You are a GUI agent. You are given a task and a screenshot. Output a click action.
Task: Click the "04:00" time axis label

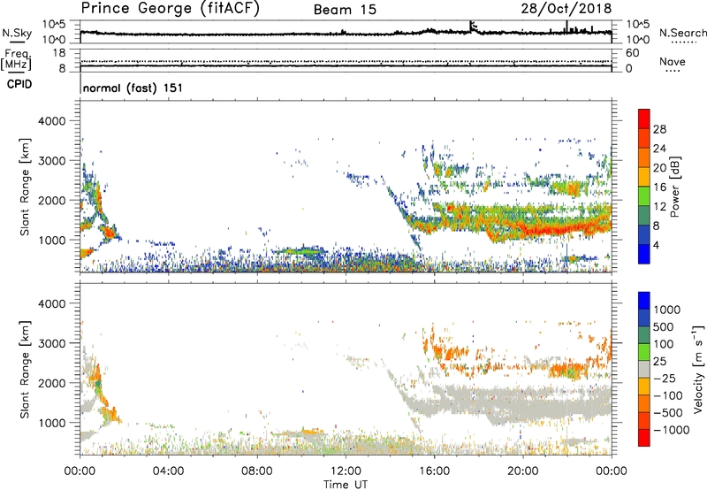[168, 471]
